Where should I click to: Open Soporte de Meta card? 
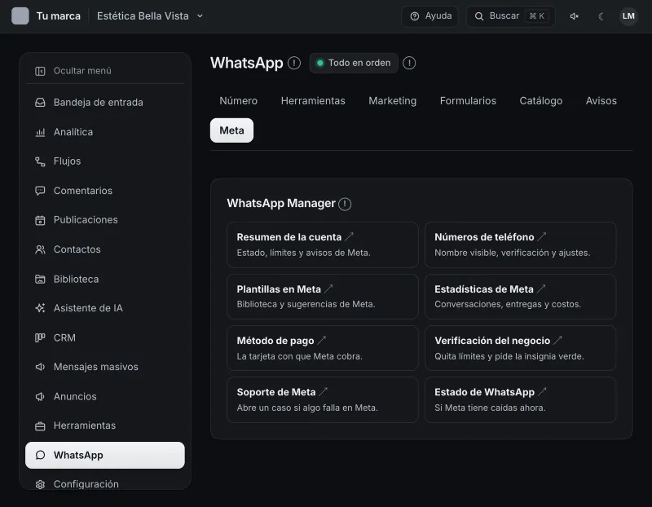coord(323,399)
